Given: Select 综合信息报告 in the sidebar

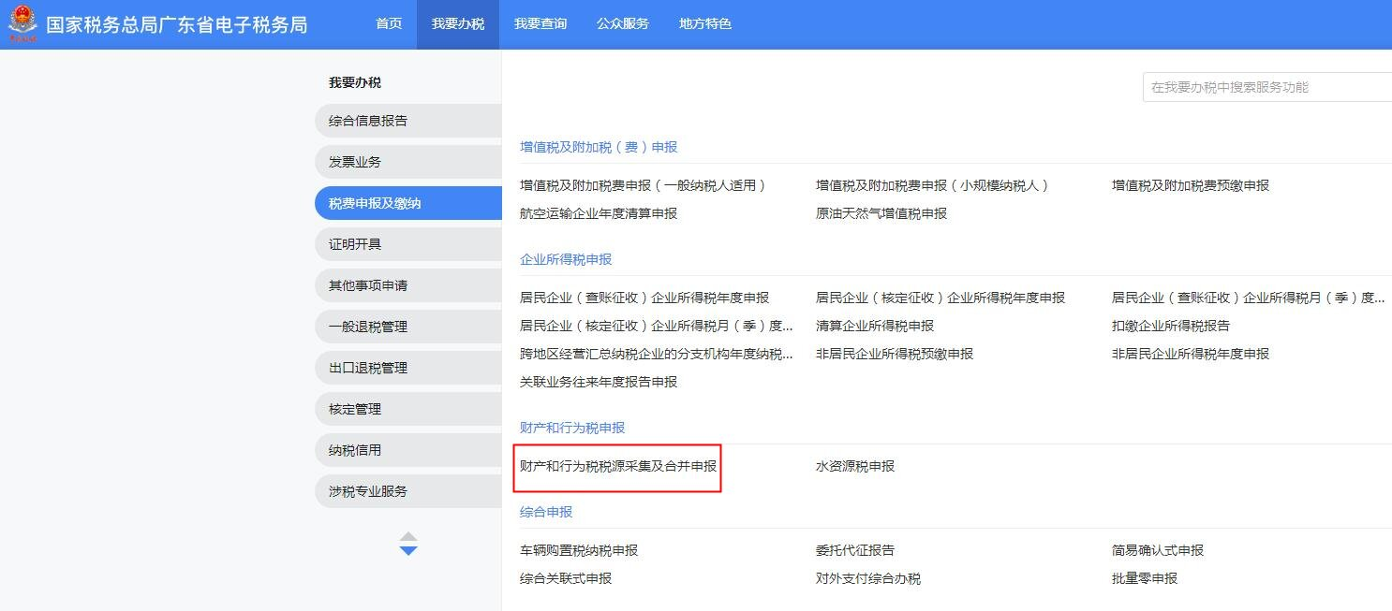Looking at the screenshot, I should coord(408,121).
